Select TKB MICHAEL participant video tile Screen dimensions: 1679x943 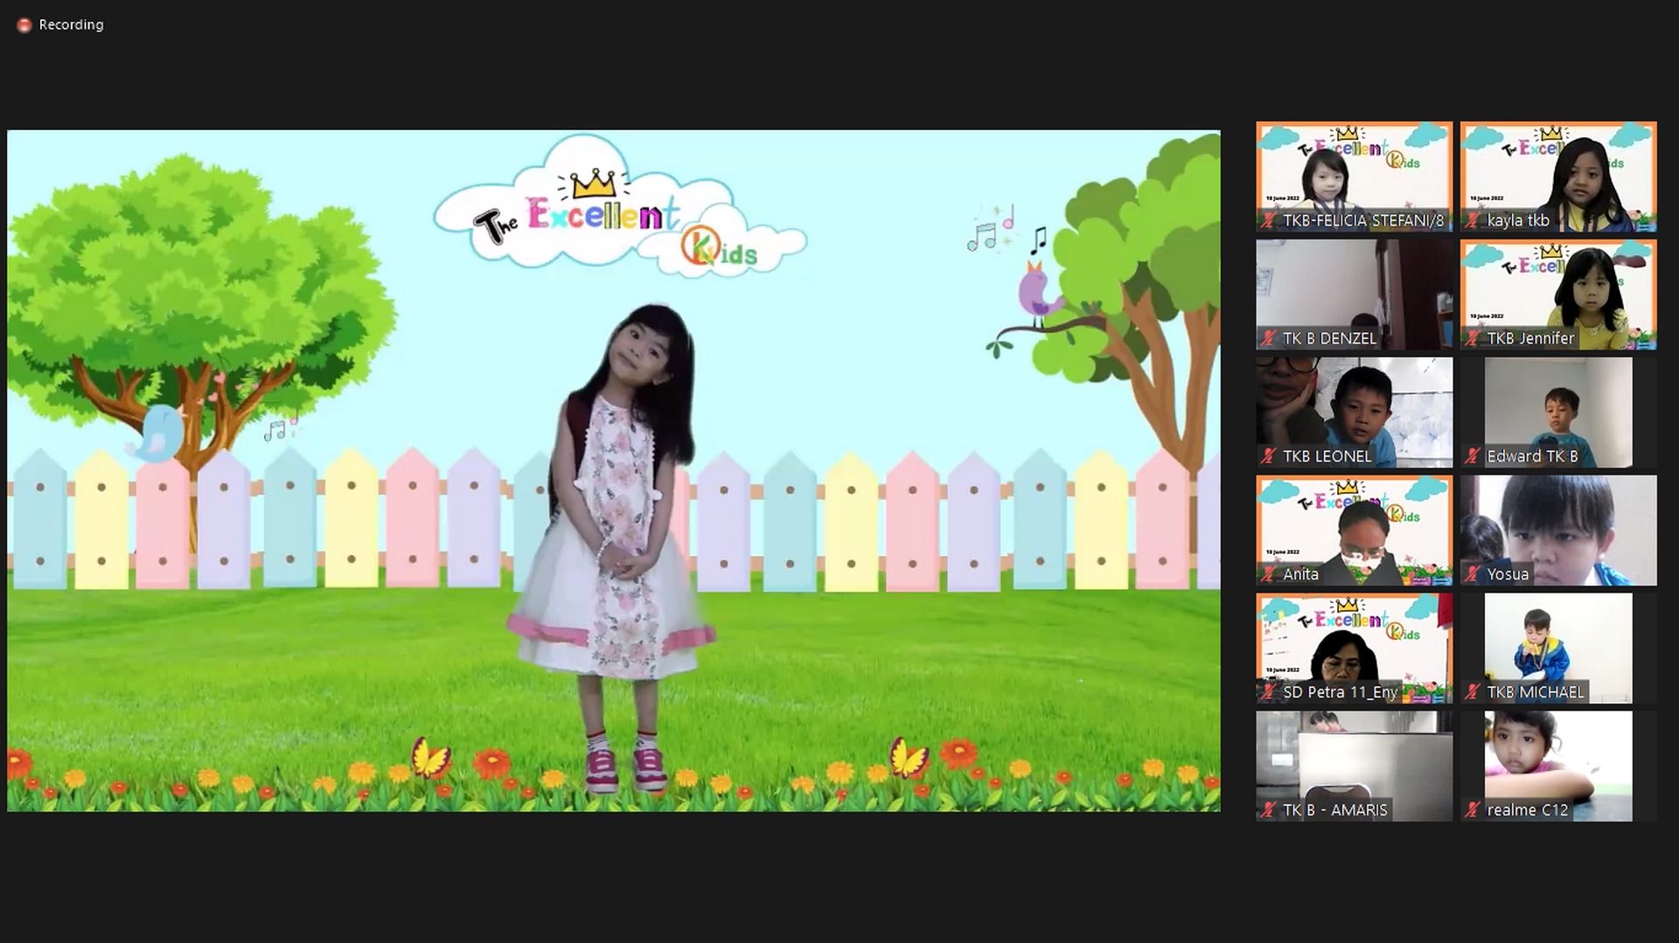pyautogui.click(x=1558, y=648)
